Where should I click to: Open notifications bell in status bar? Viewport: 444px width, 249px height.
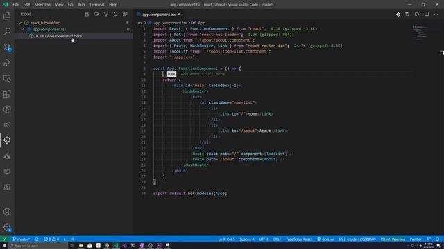pyautogui.click(x=438, y=239)
